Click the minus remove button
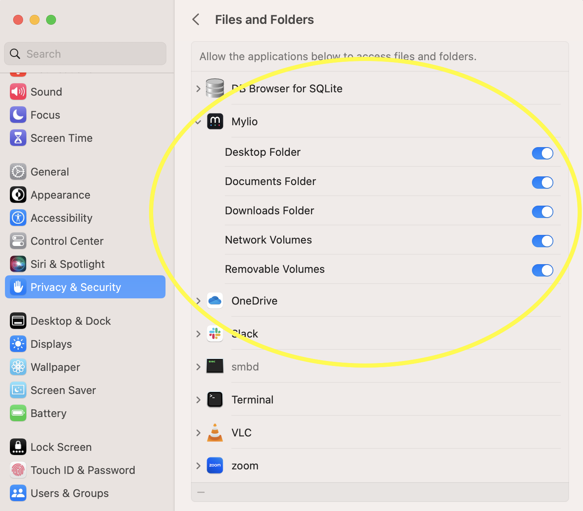The image size is (583, 511). (201, 492)
